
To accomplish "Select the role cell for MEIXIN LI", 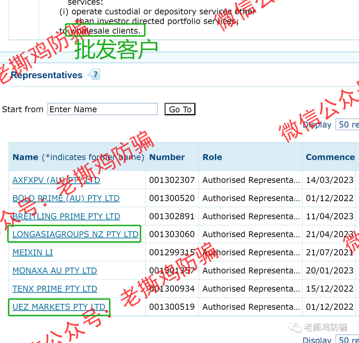I will 251,252.
